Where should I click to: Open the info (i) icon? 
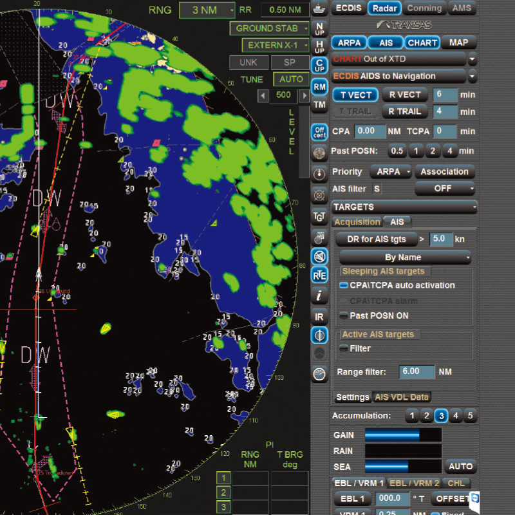click(x=319, y=295)
